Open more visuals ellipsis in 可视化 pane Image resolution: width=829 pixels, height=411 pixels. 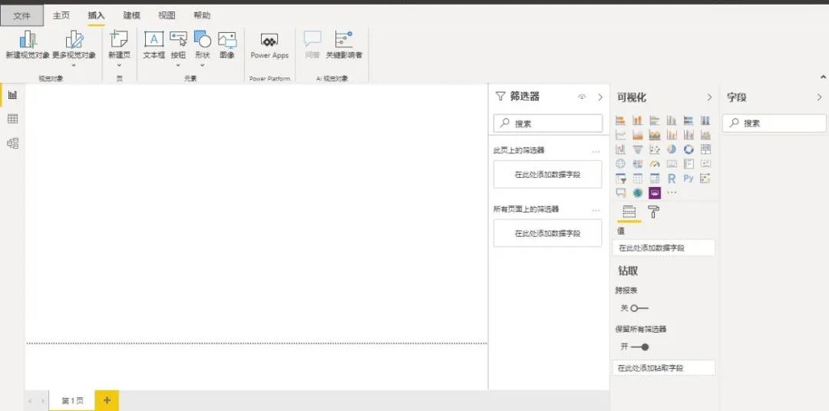(672, 192)
